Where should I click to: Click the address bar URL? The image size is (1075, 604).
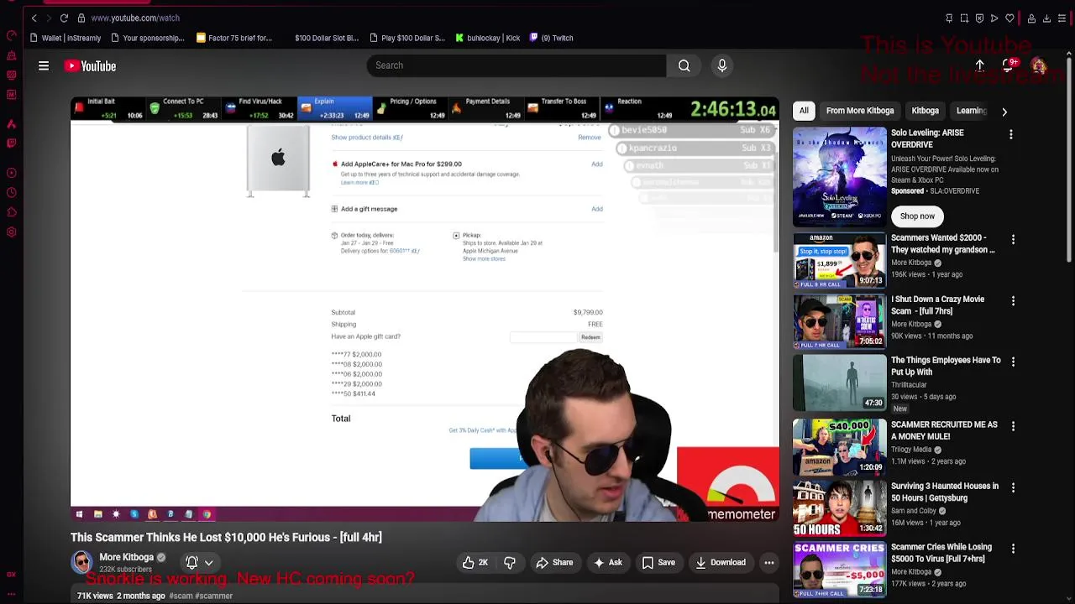point(135,18)
